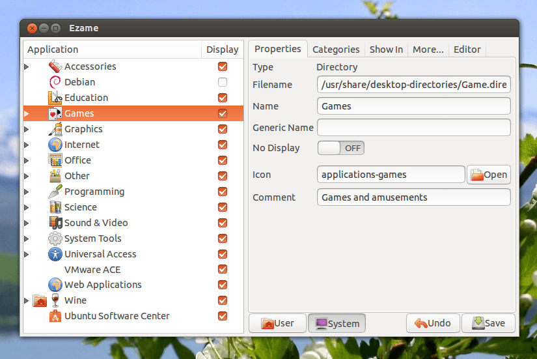
Task: Select the Internet globe icon
Action: coord(55,145)
